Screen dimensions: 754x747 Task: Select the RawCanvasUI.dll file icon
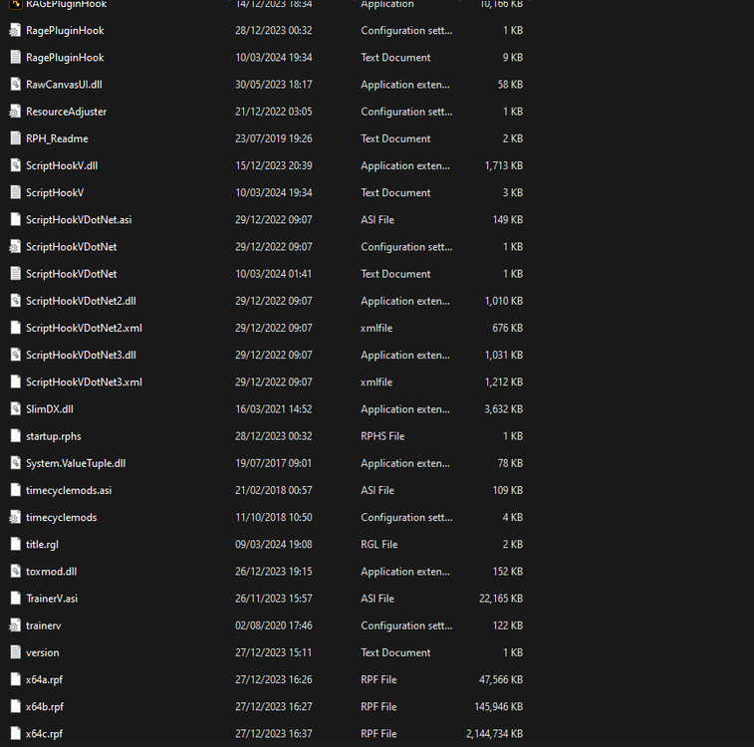pyautogui.click(x=15, y=84)
